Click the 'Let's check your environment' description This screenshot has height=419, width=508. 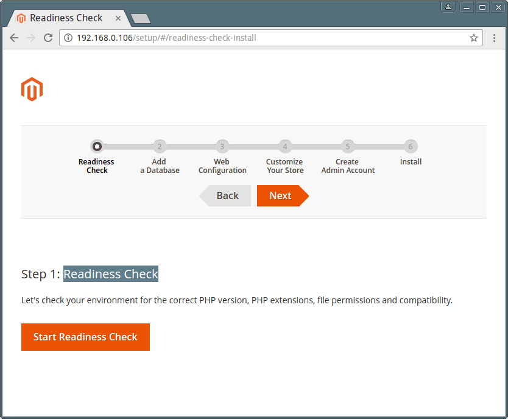tap(237, 300)
